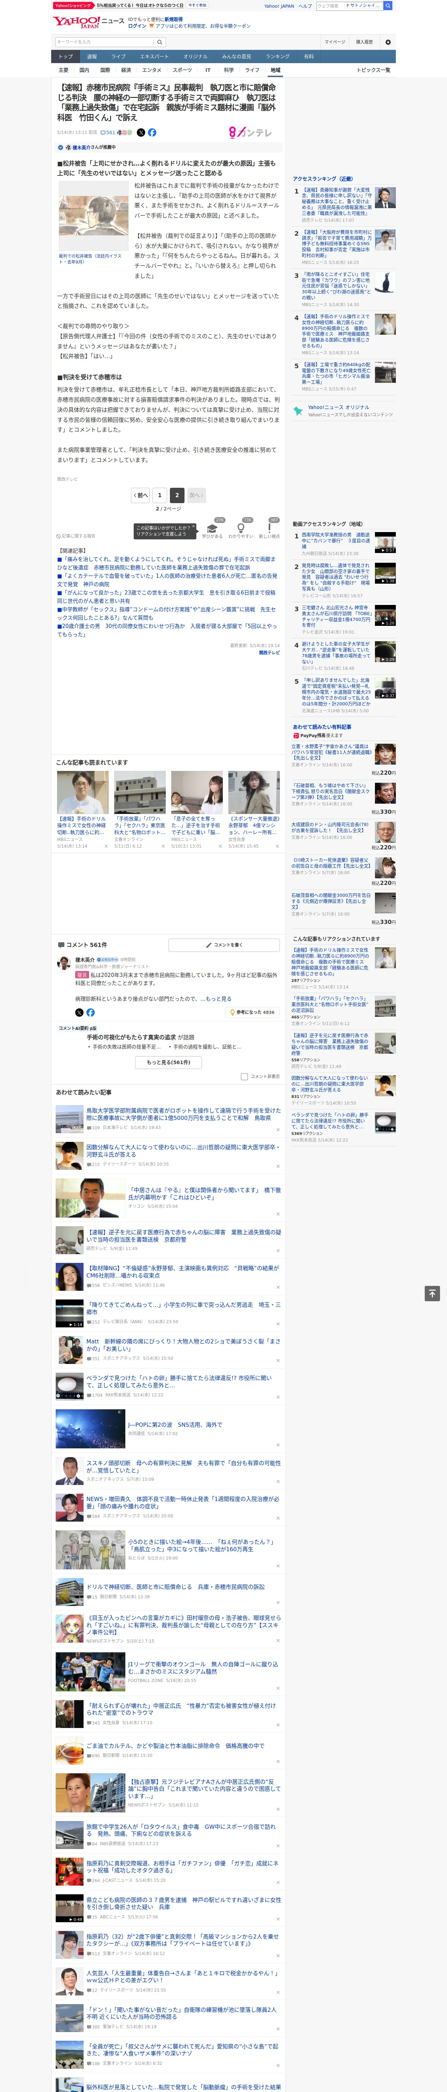The image size is (447, 2092).
Task: Open マイページ link
Action: (x=334, y=42)
